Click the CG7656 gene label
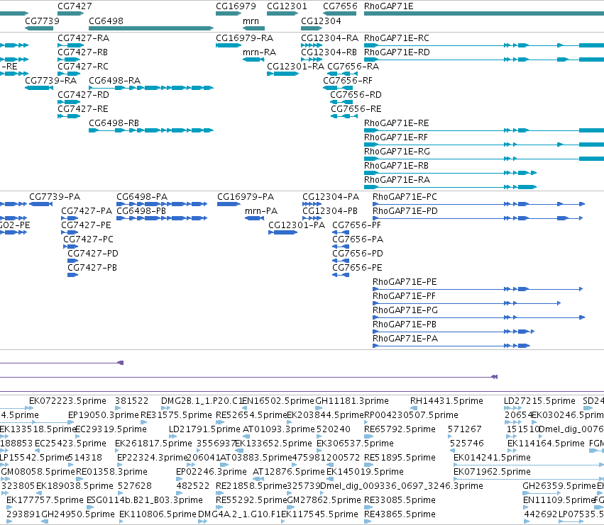 [340, 6]
